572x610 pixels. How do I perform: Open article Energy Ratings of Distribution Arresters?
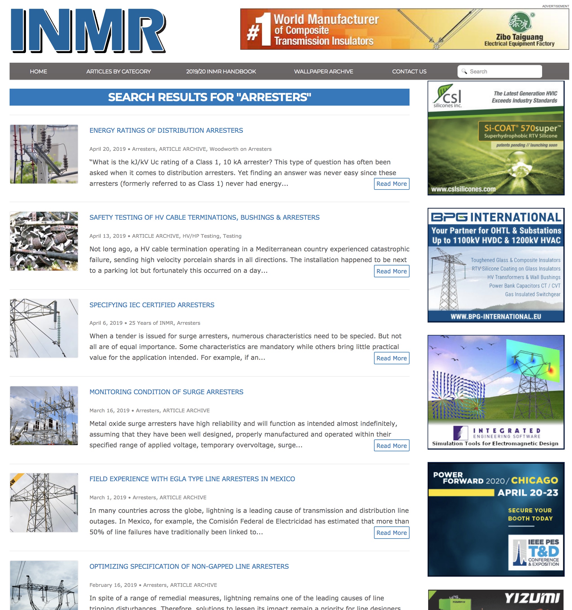pos(166,130)
